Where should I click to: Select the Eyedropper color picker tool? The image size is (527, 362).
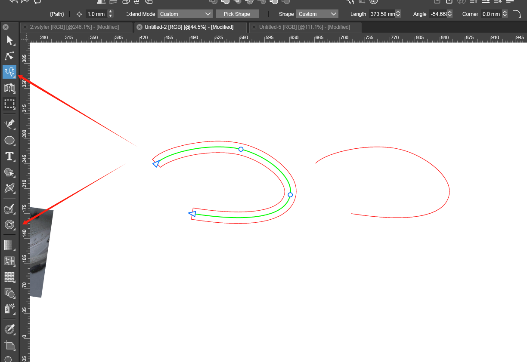9,329
